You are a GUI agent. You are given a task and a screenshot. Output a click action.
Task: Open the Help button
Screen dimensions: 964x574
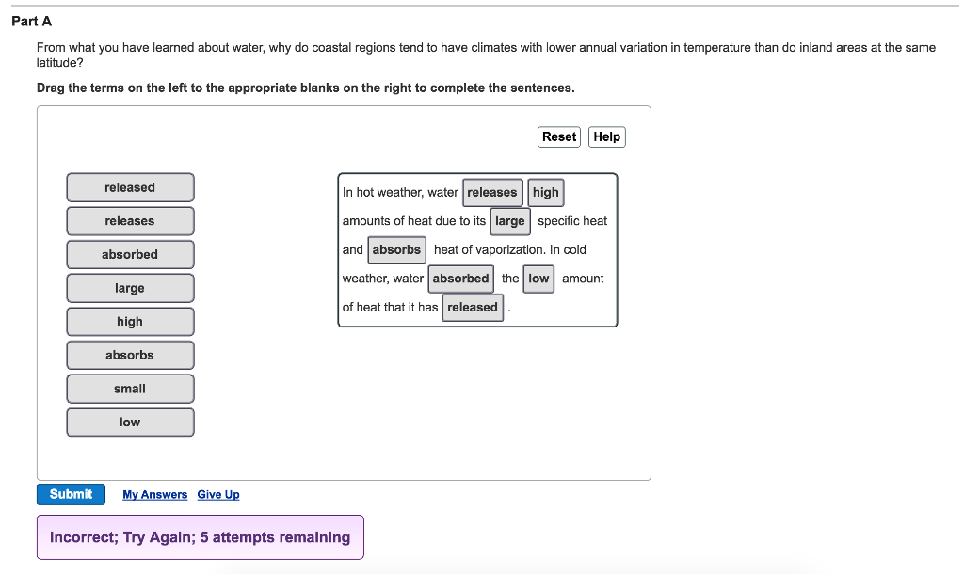(x=607, y=136)
